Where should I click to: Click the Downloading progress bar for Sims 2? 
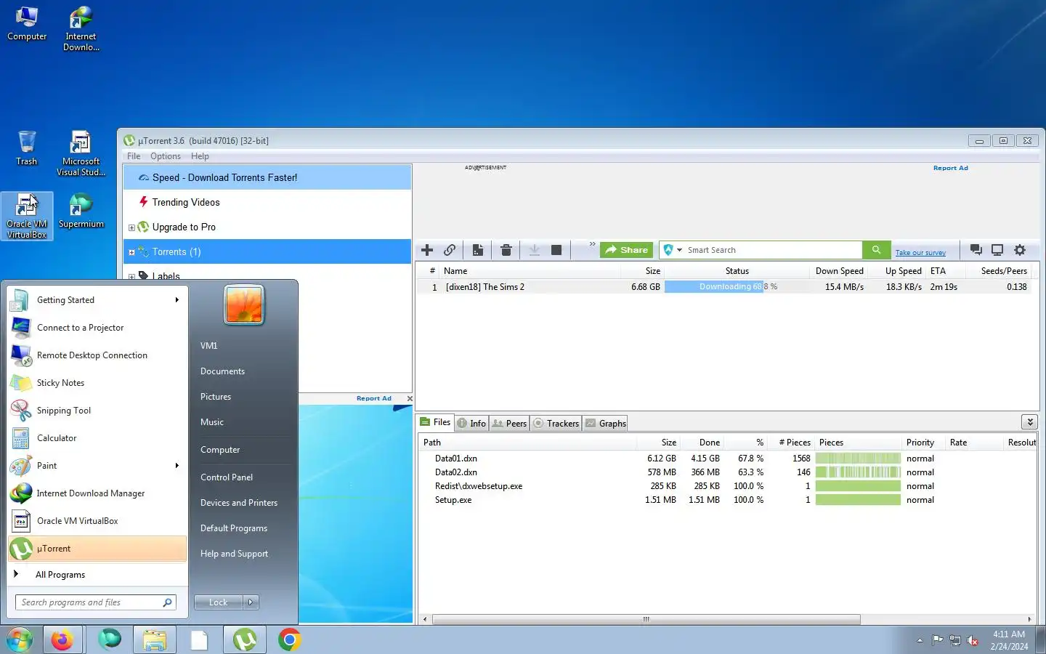coord(736,287)
